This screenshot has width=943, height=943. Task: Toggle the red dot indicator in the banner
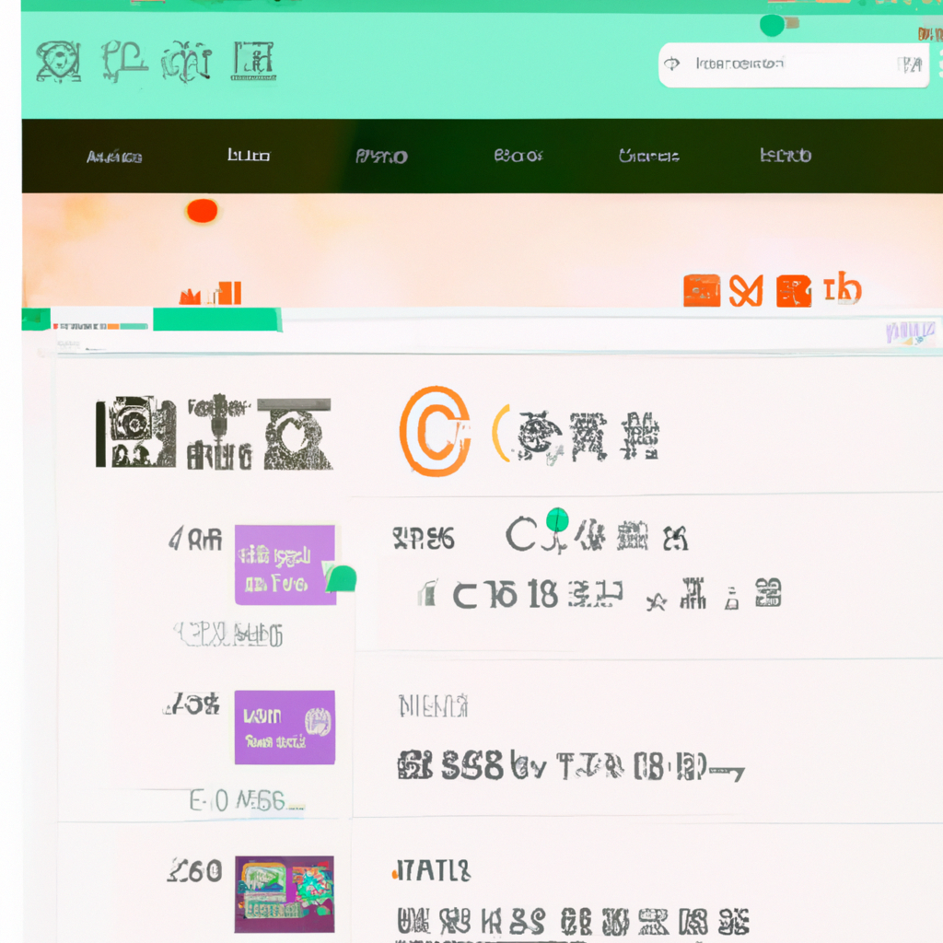[202, 211]
